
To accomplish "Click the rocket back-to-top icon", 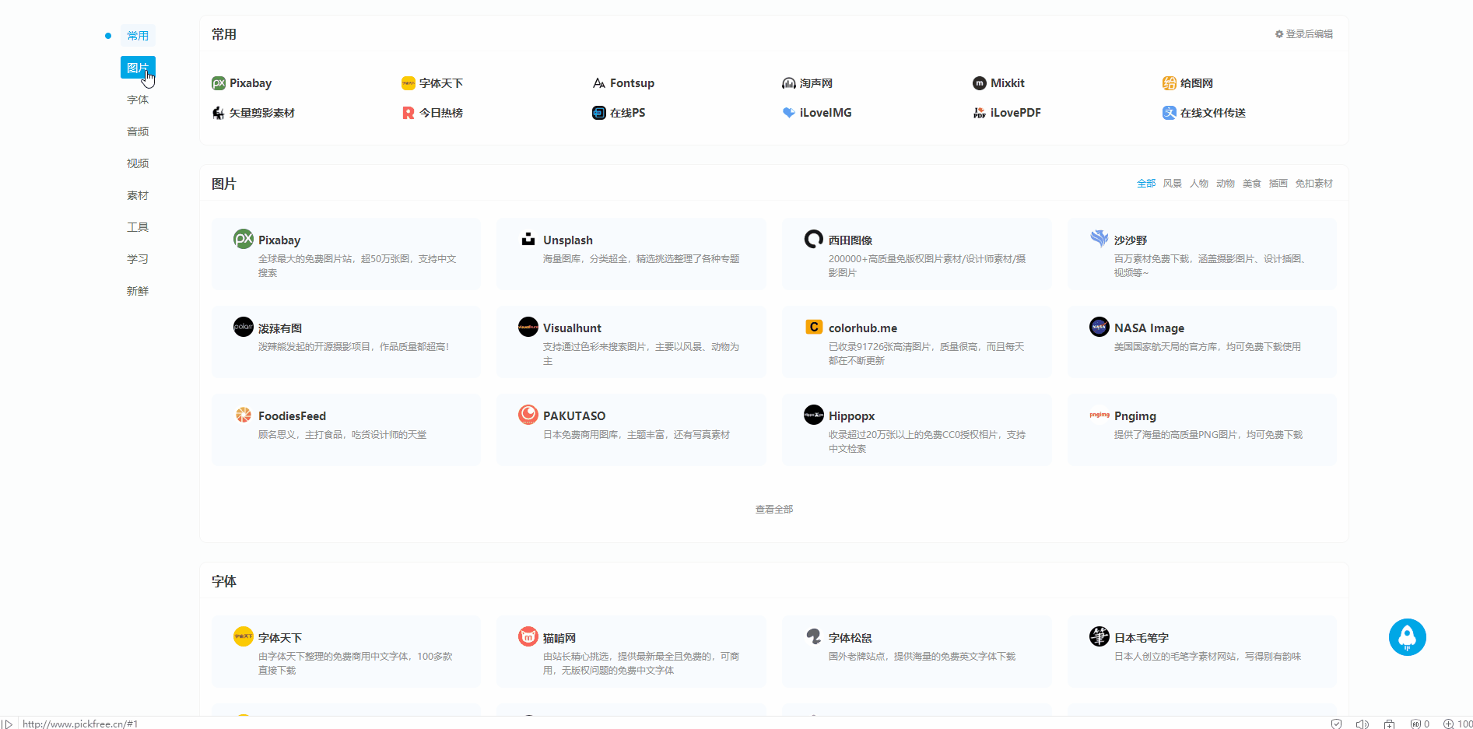I will click(1407, 637).
